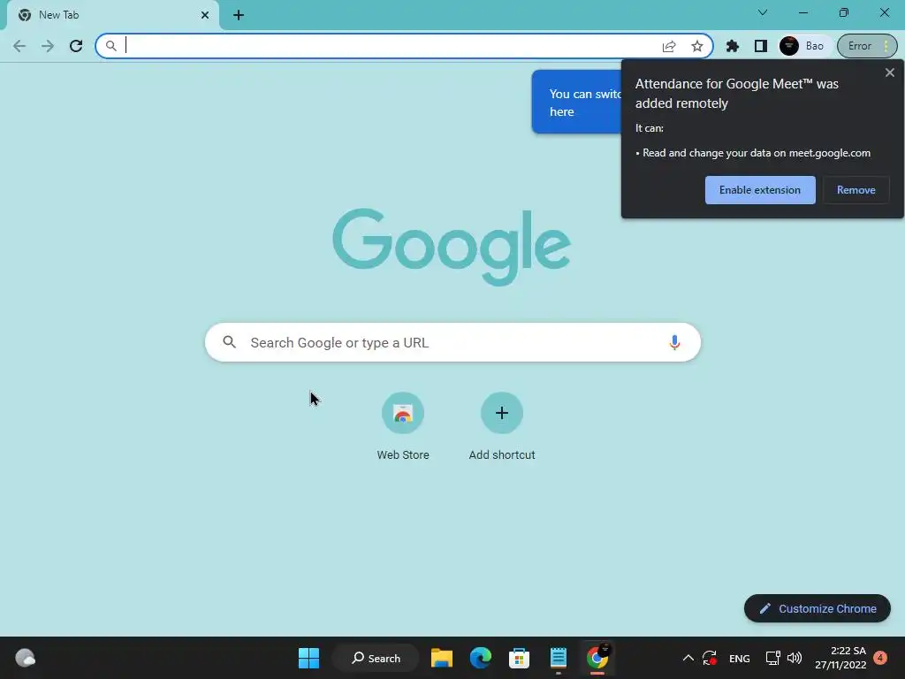Open Microsoft Store from taskbar
This screenshot has width=905, height=679.
519,658
